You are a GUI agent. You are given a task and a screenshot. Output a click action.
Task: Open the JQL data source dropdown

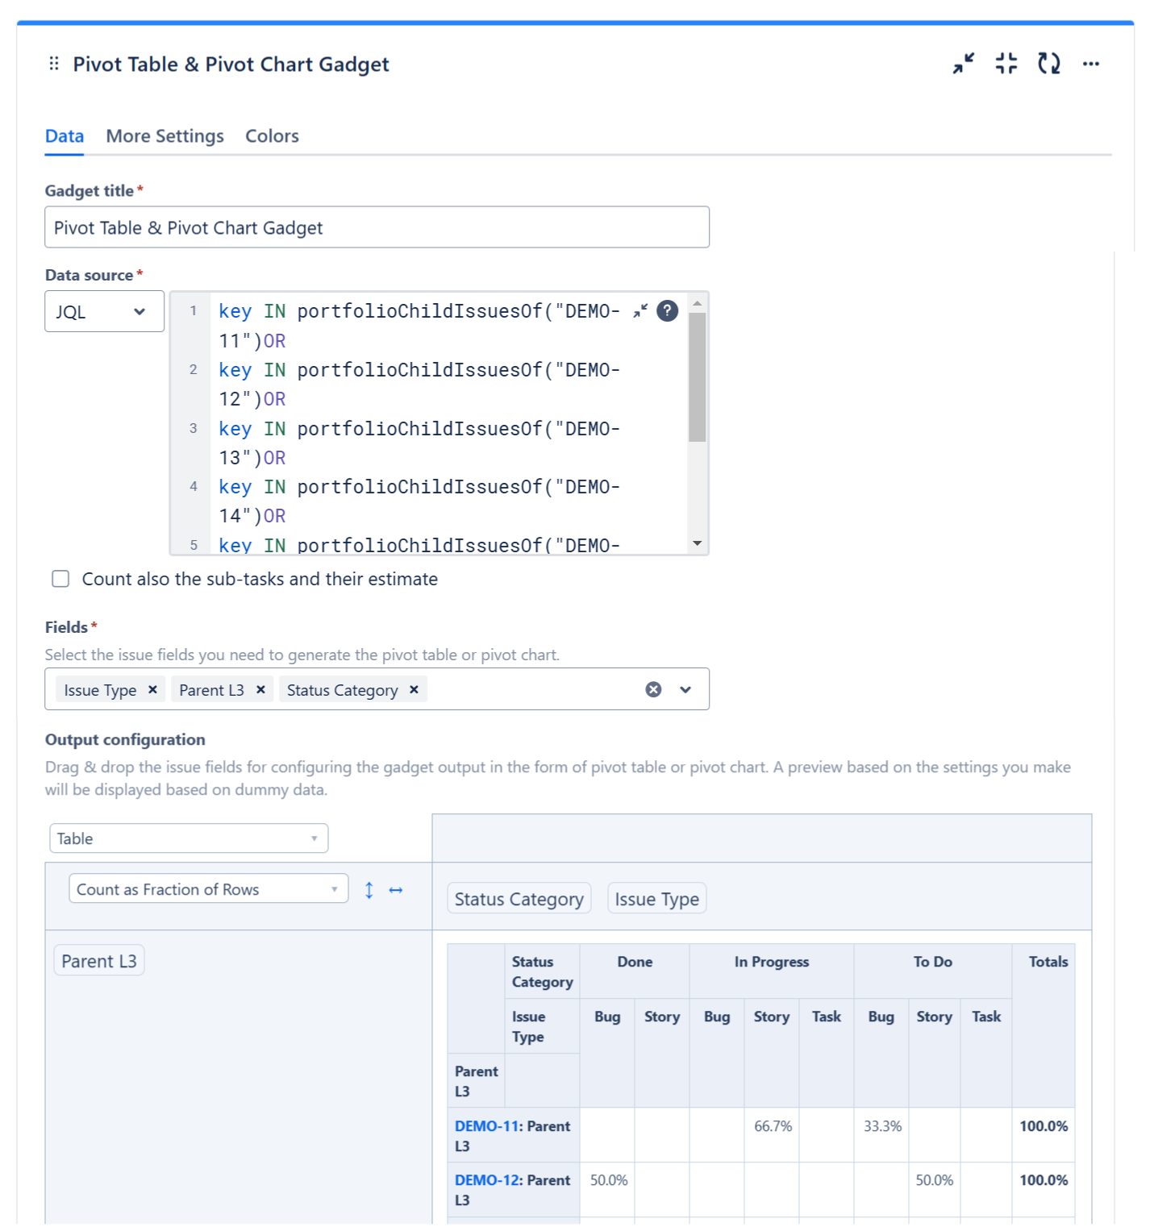[x=104, y=312]
